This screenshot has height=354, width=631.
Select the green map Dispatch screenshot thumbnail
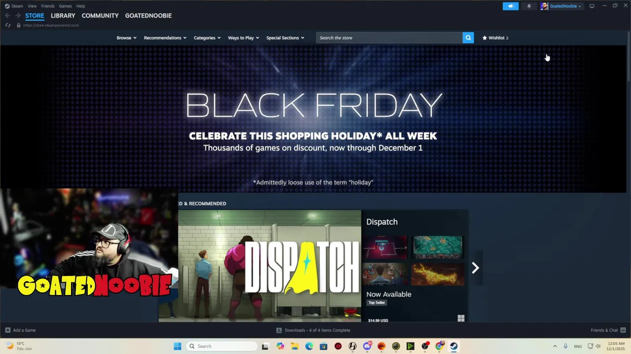click(x=438, y=247)
